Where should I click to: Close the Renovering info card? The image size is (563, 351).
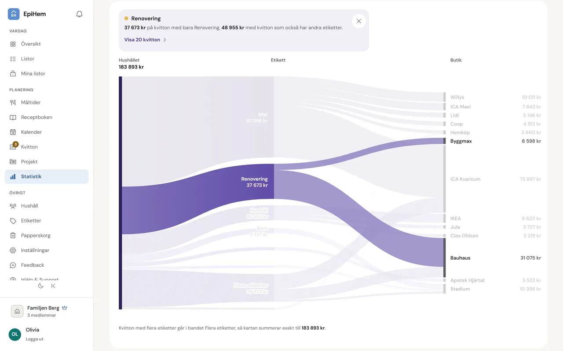click(x=359, y=21)
